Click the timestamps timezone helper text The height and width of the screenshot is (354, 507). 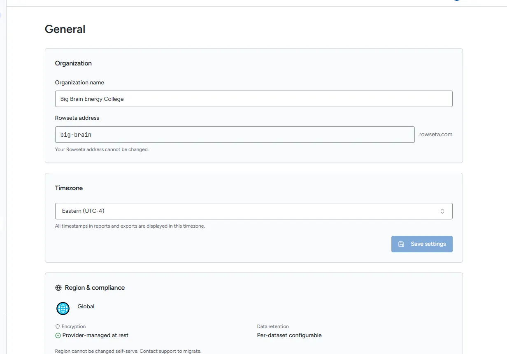(x=130, y=226)
